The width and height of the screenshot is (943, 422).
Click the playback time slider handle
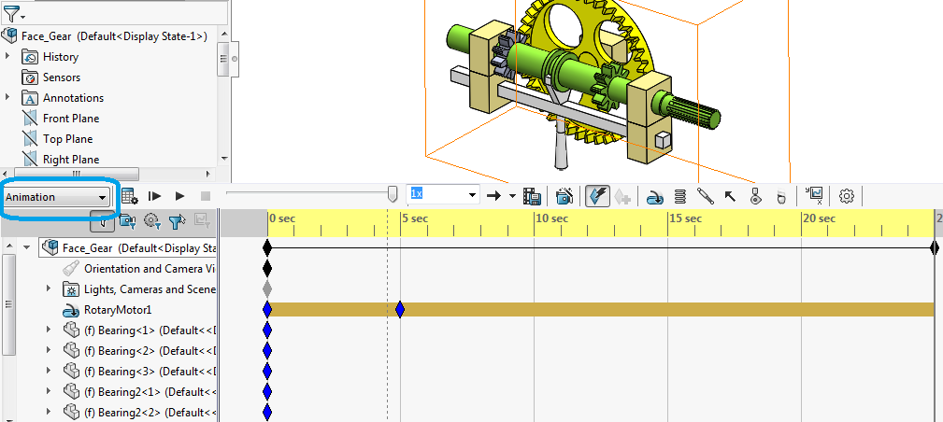pos(393,194)
